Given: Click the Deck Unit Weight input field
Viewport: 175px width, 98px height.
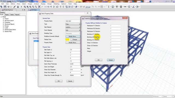Looking at the screenshot, I should (x=75, y=67).
